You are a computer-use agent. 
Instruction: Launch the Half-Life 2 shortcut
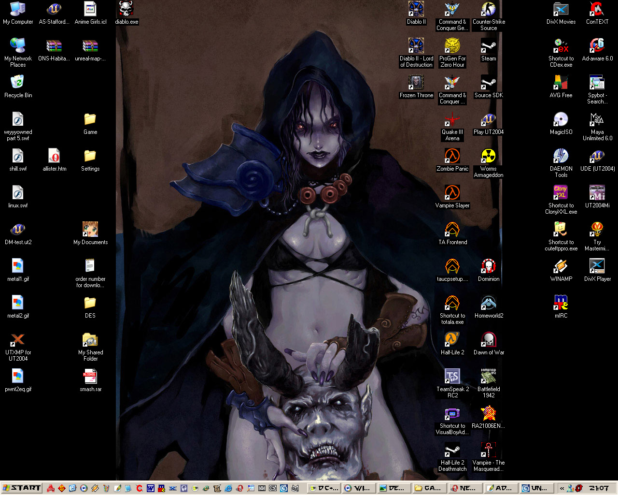[452, 344]
